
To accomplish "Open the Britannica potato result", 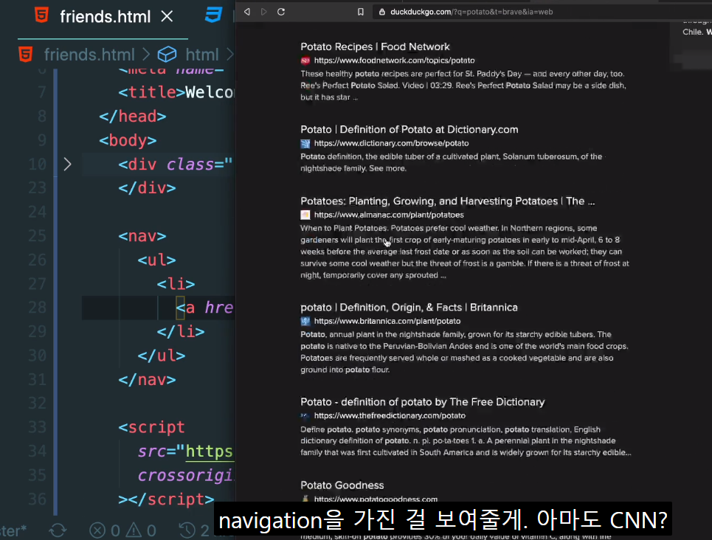I will (409, 308).
